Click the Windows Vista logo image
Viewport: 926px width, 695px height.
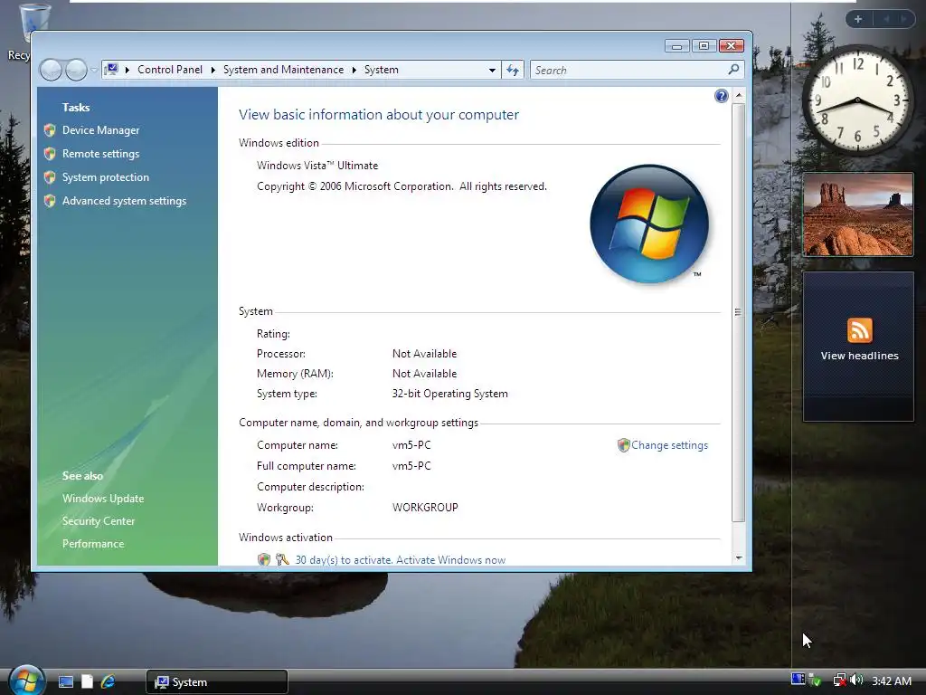click(x=649, y=224)
